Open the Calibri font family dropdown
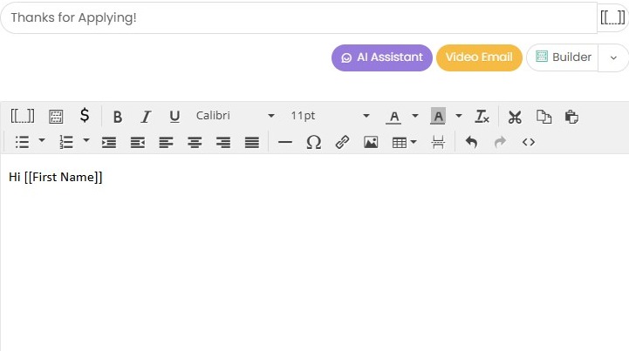The width and height of the screenshot is (629, 351). coord(235,116)
